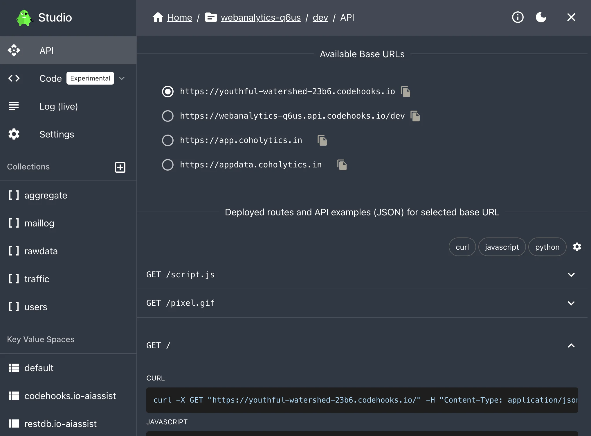Click the Settings gear icon in sidebar
591x436 pixels.
tap(14, 134)
